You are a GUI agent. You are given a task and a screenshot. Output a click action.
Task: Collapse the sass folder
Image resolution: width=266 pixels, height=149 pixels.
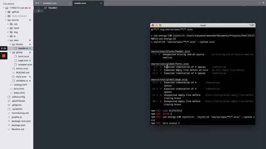pos(8,41)
